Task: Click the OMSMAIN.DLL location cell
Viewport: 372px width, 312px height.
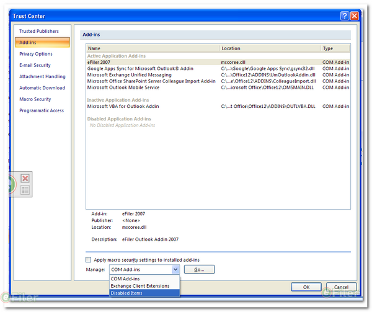Action: pos(267,87)
